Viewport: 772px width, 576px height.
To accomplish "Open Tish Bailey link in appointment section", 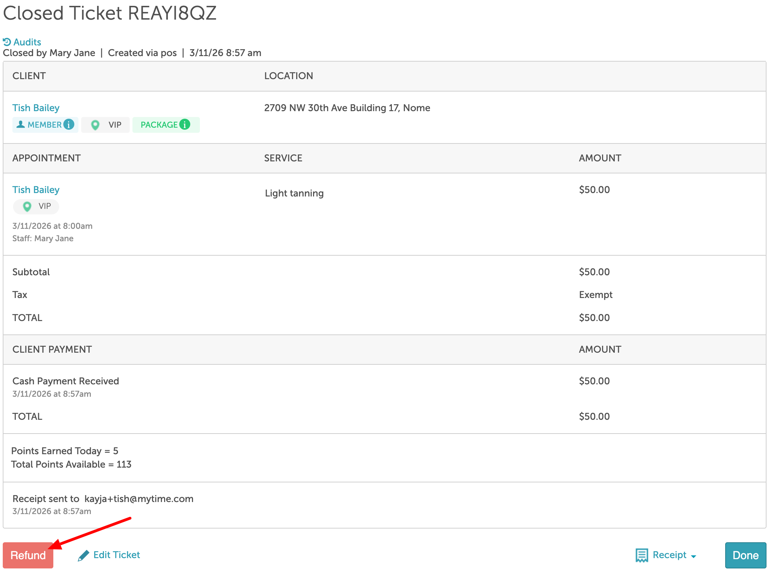I will 36,190.
